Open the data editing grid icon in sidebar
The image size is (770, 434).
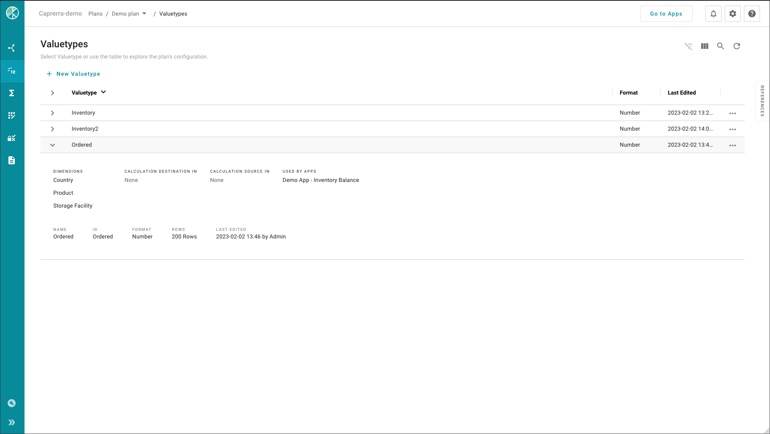pos(12,115)
